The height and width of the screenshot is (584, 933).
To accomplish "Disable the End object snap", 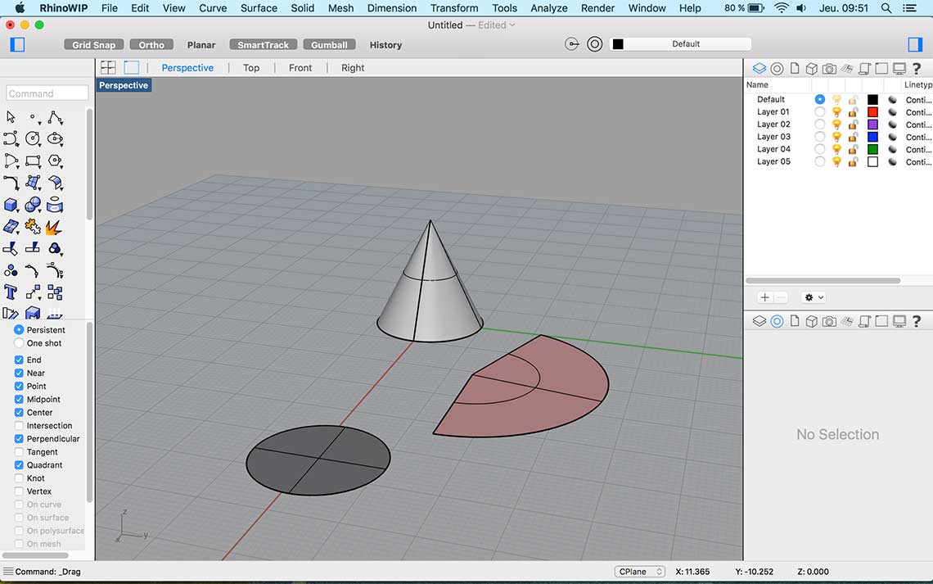I will 19,360.
